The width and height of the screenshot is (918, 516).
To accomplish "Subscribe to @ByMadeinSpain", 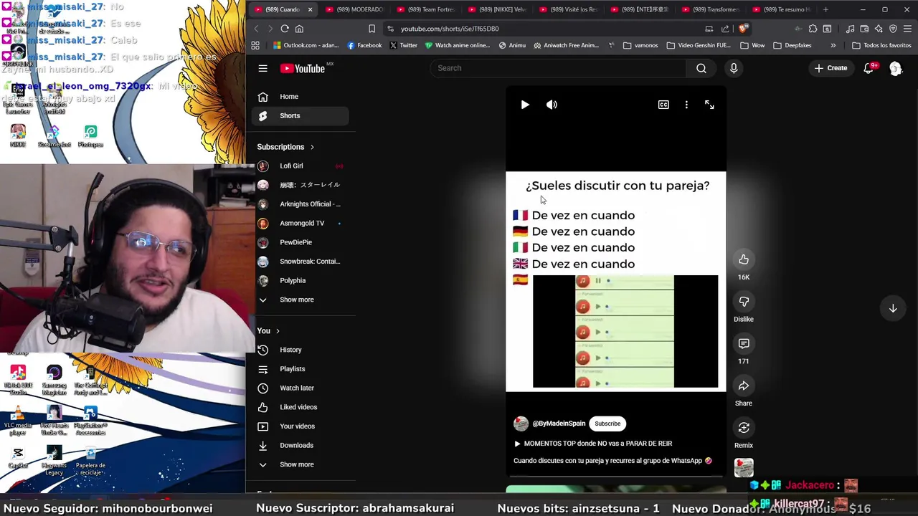I will pos(607,424).
